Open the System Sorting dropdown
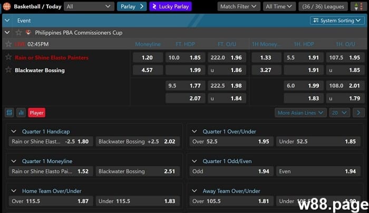The height and width of the screenshot is (213, 369). pyautogui.click(x=337, y=21)
